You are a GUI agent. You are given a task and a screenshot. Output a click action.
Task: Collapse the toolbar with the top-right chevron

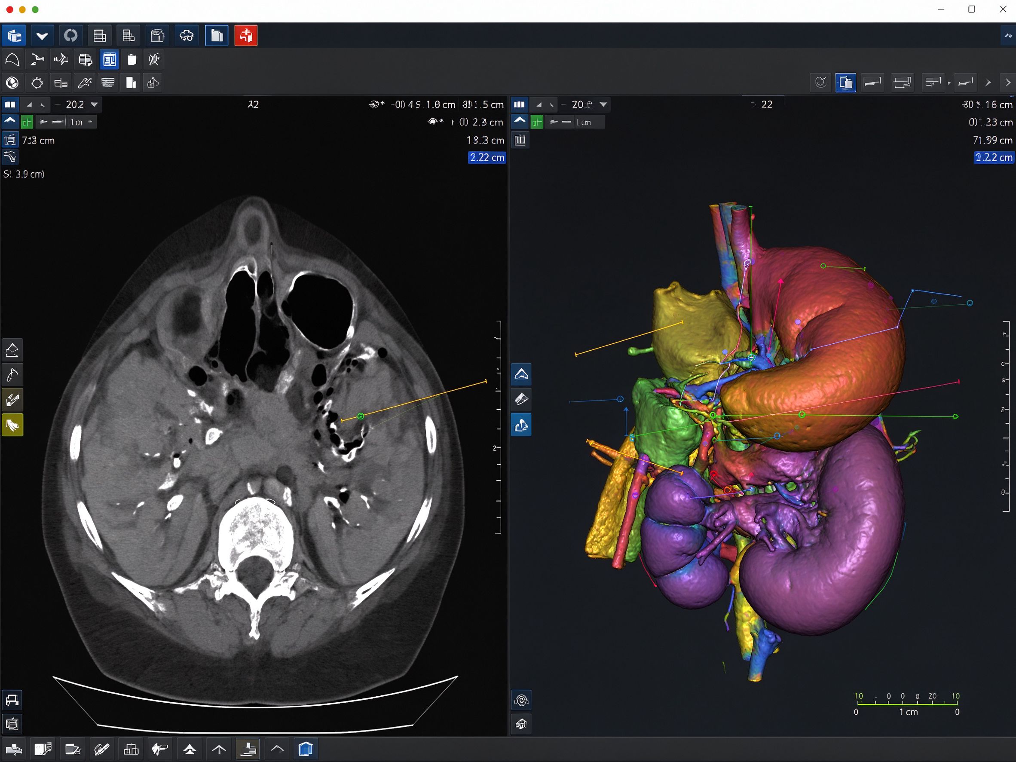point(1008,35)
